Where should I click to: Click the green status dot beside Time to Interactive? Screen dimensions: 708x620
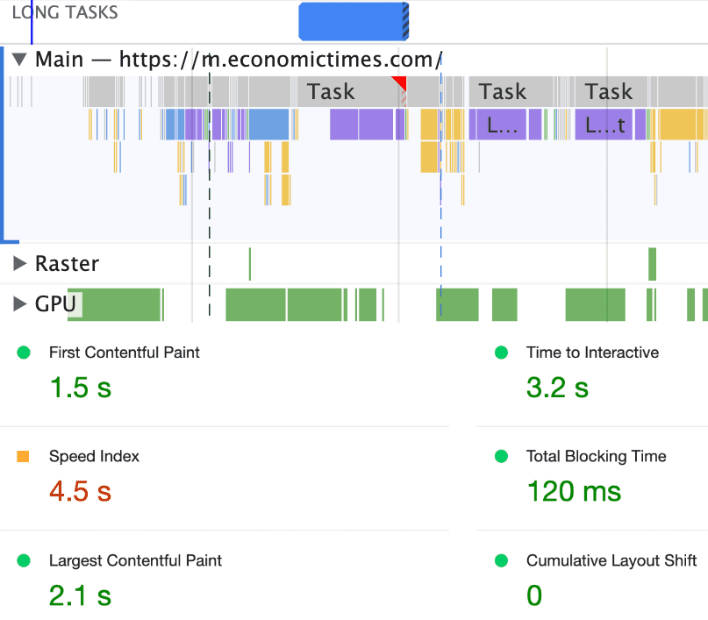(x=501, y=352)
